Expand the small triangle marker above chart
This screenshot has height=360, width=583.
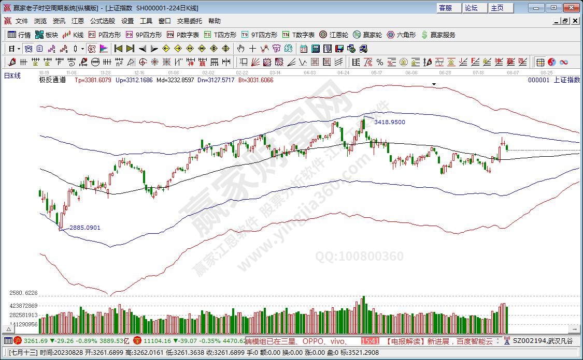coord(434,84)
